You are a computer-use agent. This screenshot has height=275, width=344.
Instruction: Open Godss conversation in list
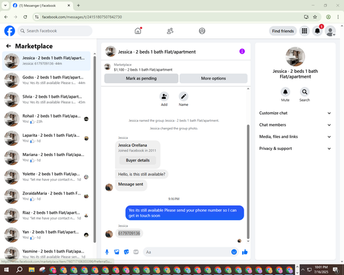[x=47, y=80]
